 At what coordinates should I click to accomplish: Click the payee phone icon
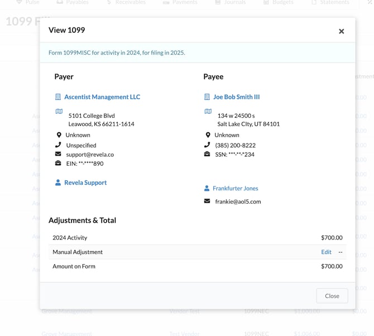208,145
